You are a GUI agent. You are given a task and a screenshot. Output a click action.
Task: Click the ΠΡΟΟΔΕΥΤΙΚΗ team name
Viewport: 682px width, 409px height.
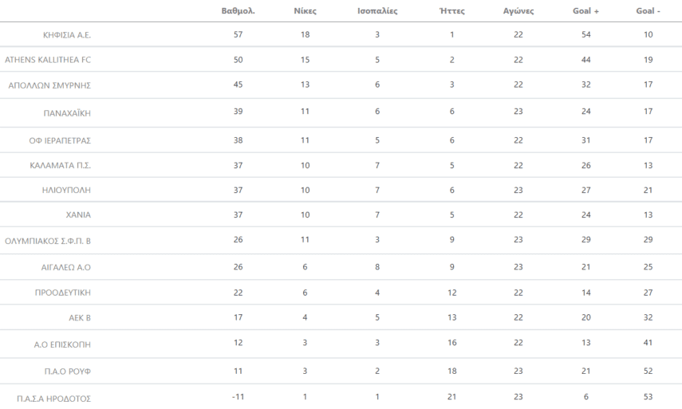pos(62,293)
